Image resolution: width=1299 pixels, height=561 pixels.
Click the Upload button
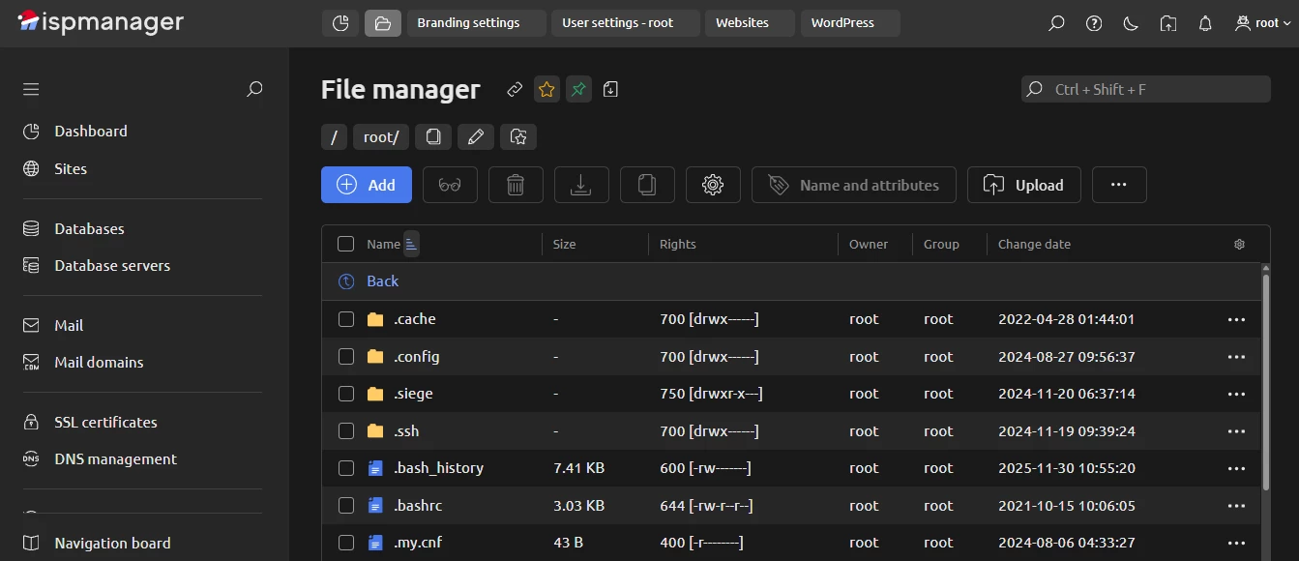tap(1023, 184)
